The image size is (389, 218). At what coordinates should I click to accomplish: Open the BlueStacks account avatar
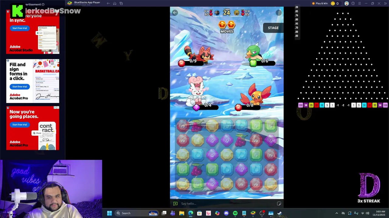[x=346, y=3]
